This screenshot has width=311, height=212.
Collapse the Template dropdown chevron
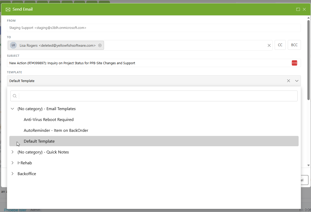(x=297, y=81)
